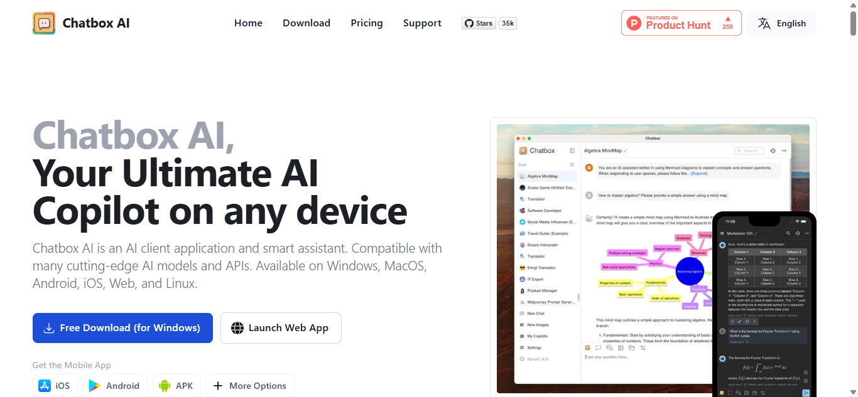The image size is (858, 397).
Task: Select Social Media Influencer in preview sidebar
Action: 547,222
